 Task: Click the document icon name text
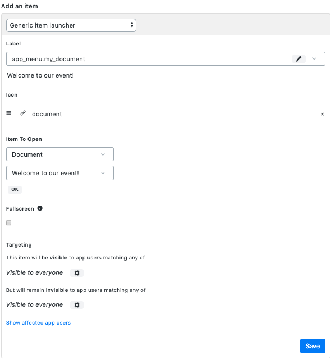coord(47,114)
